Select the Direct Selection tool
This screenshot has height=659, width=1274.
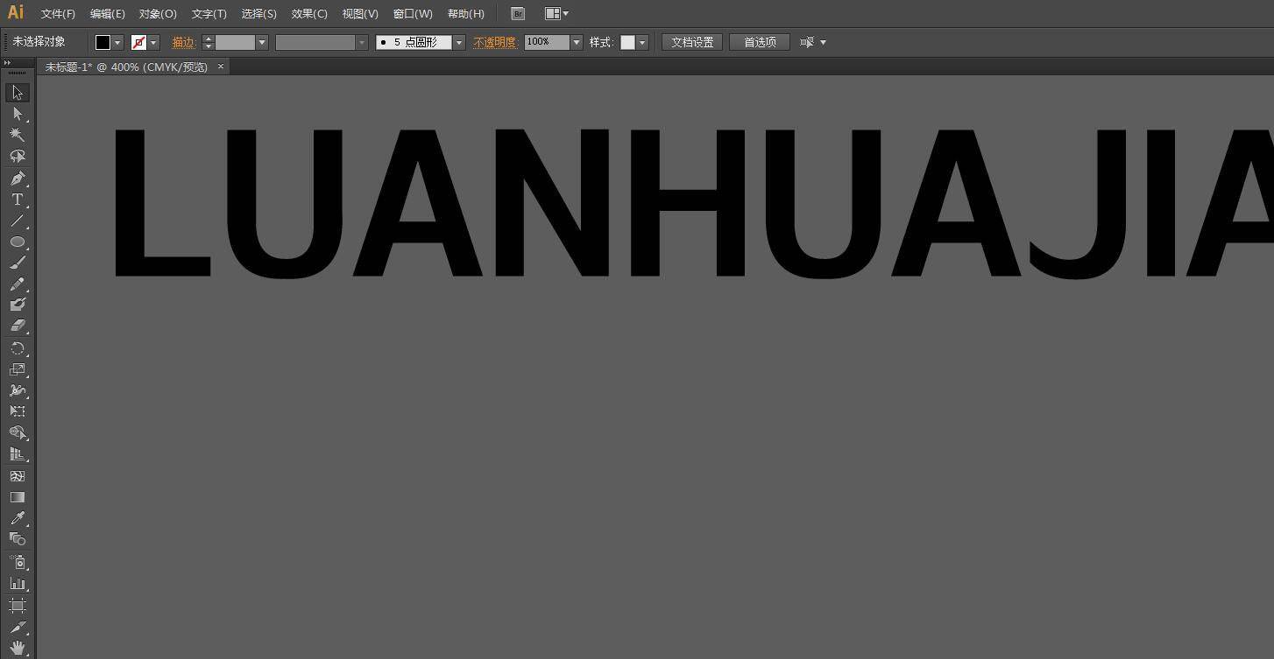pos(17,114)
